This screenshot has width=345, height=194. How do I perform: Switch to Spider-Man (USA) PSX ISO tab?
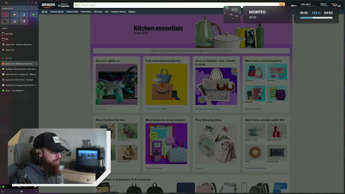(x=19, y=80)
